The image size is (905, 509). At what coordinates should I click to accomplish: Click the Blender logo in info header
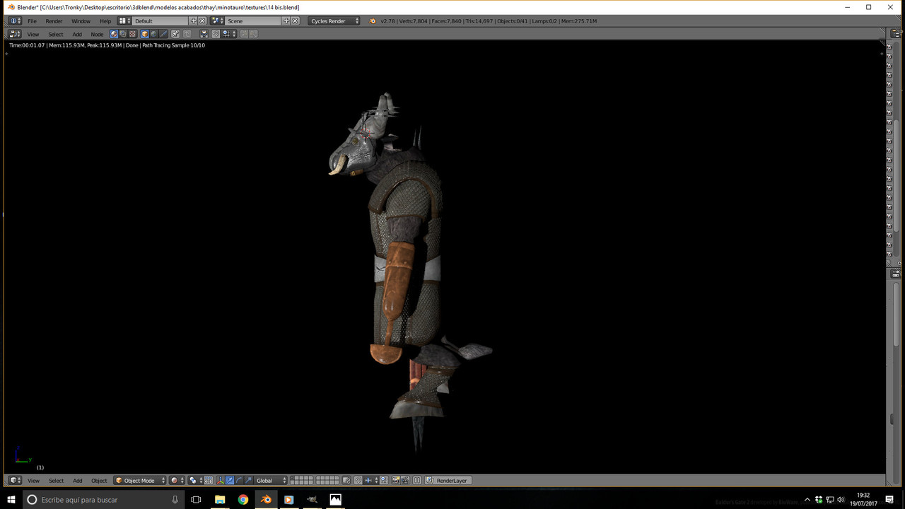click(x=373, y=21)
